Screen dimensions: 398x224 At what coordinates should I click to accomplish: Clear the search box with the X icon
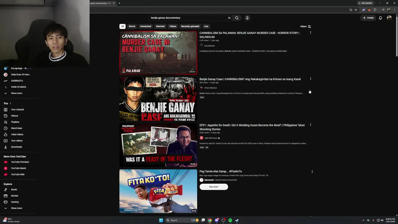tap(229, 18)
